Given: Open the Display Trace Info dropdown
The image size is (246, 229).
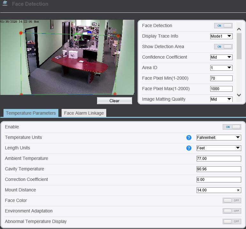Looking at the screenshot, I should click(221, 36).
